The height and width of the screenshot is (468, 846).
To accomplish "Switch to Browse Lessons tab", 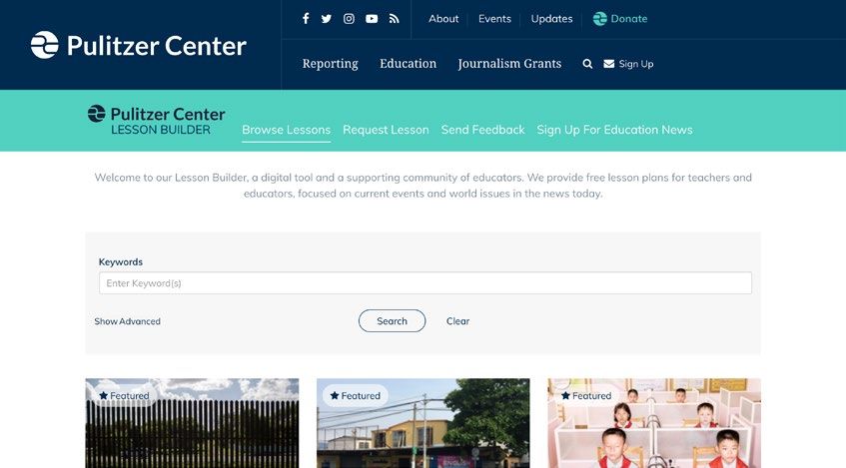I will (286, 130).
